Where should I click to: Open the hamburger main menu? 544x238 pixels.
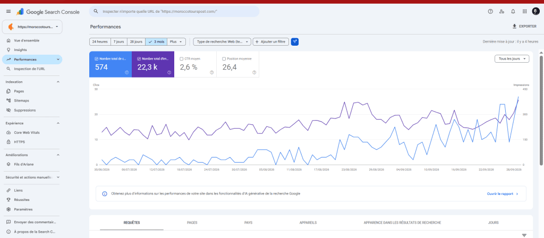pos(8,12)
